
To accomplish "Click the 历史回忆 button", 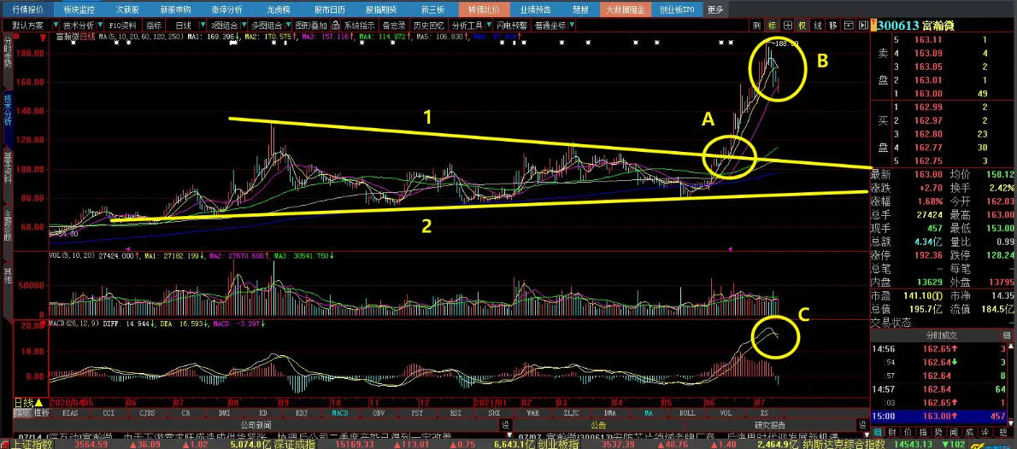I will coord(429,26).
